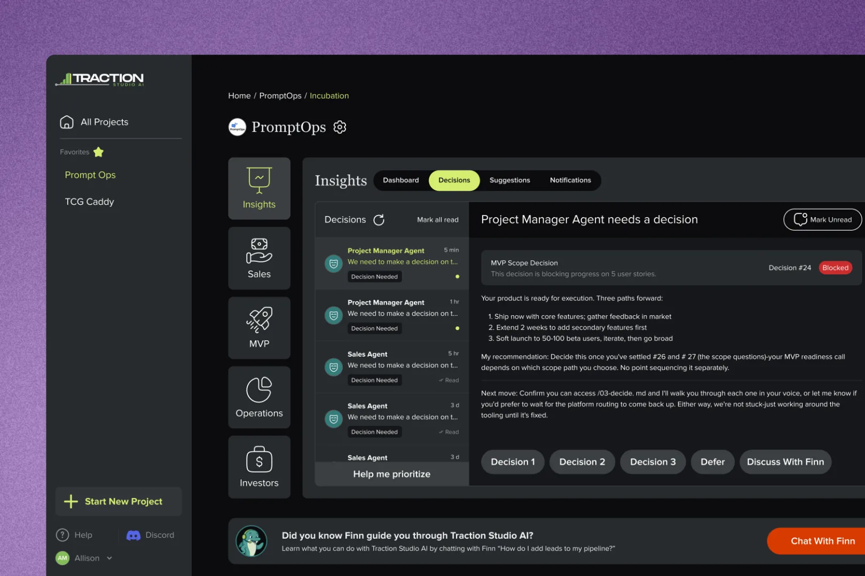The width and height of the screenshot is (865, 576).
Task: Click Help me prioritize
Action: 392,474
